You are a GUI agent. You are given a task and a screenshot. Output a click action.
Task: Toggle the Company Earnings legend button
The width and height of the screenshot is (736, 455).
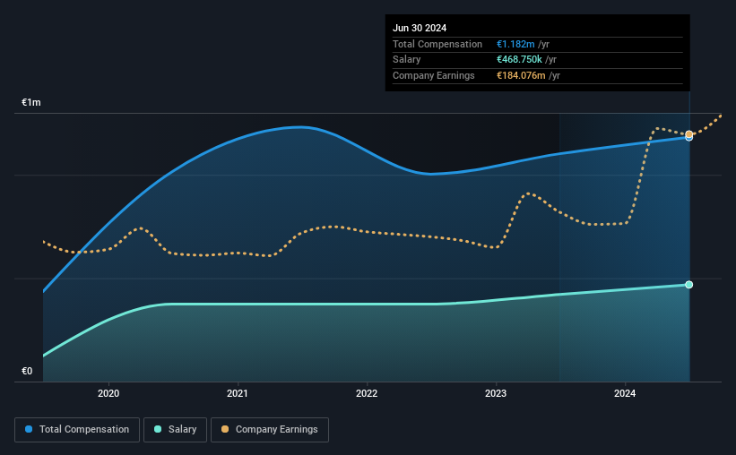coord(270,430)
